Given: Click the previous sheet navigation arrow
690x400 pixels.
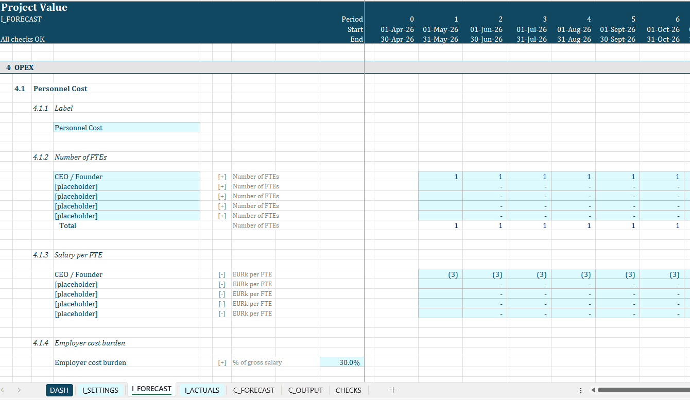Looking at the screenshot, I should click(5, 390).
